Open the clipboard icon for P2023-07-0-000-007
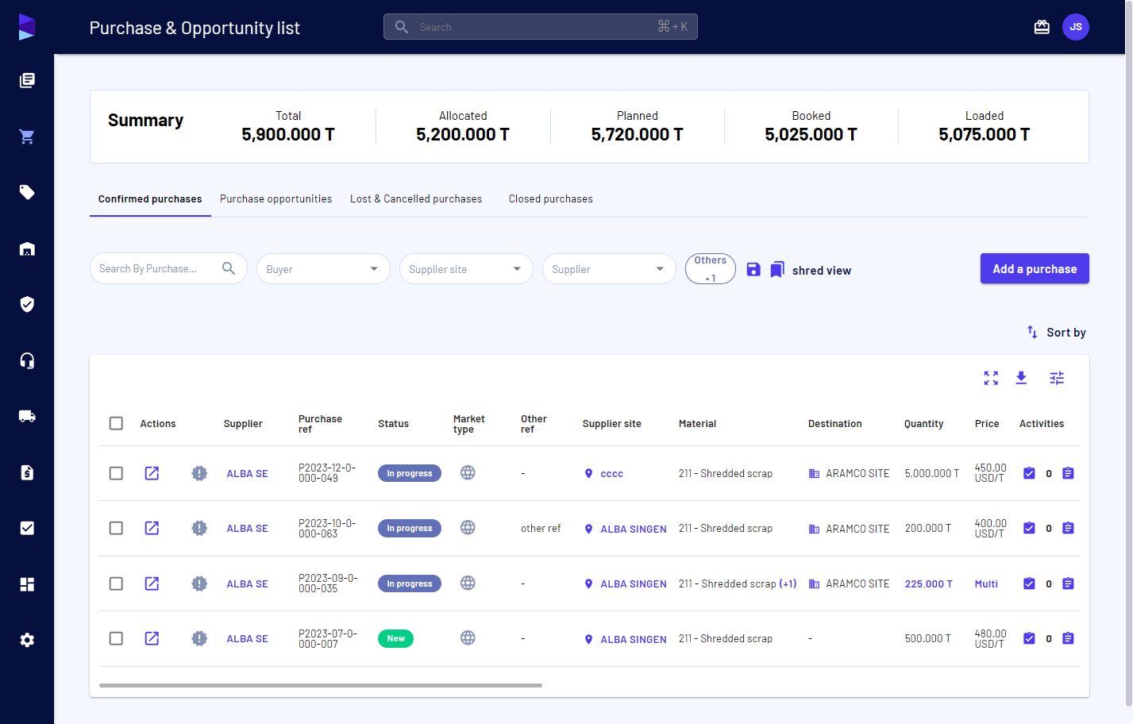Screen dimensions: 1133x724 pyautogui.click(x=1068, y=638)
